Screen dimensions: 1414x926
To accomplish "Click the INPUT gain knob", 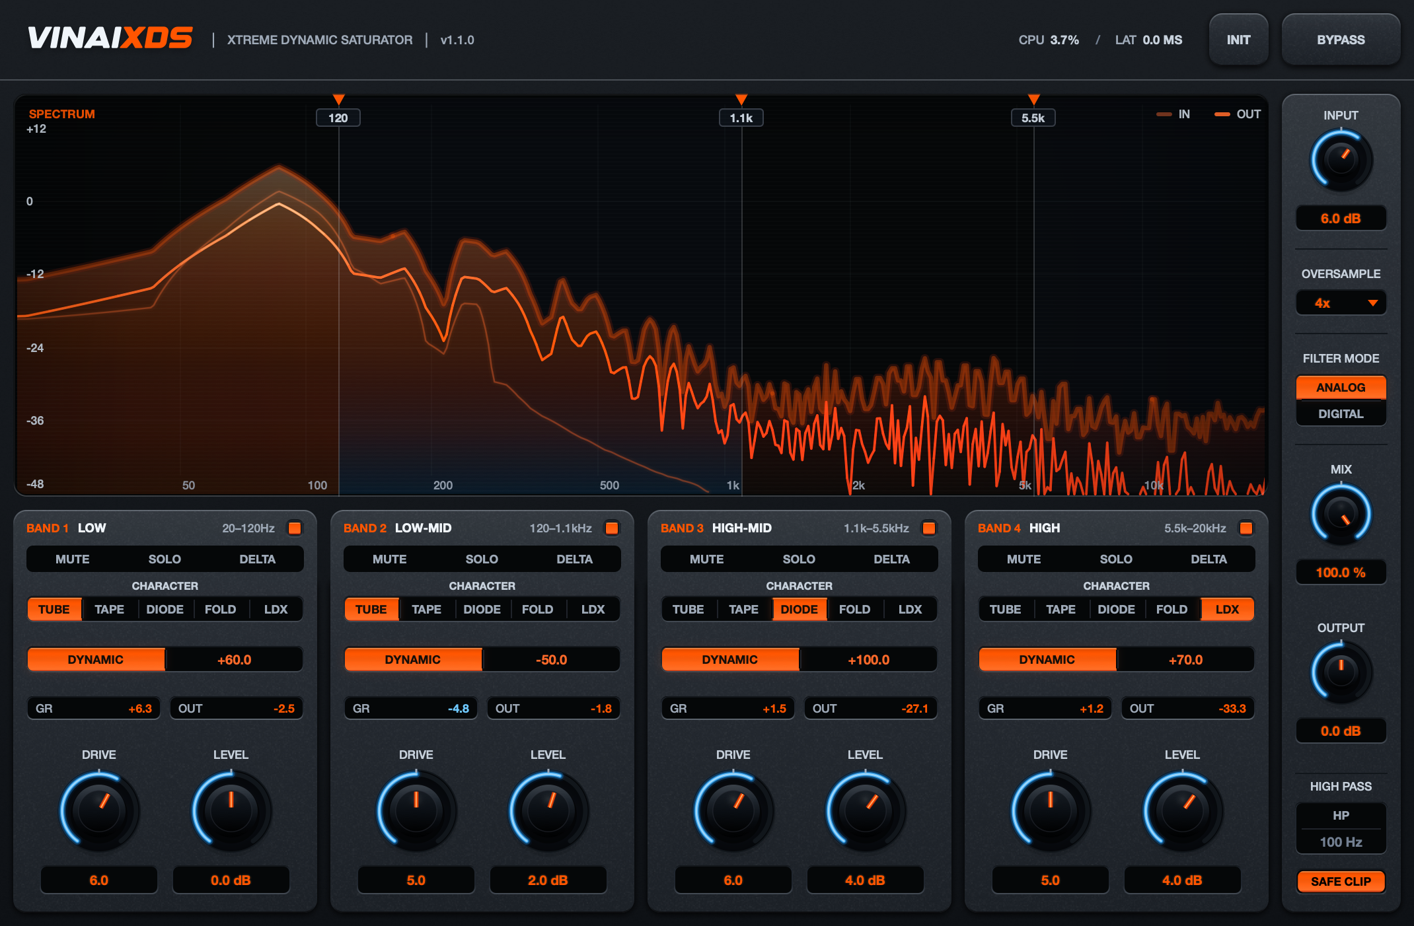I will [x=1341, y=160].
